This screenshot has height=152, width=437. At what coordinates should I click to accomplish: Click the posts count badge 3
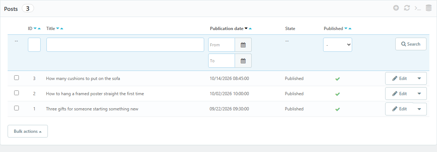click(x=28, y=8)
